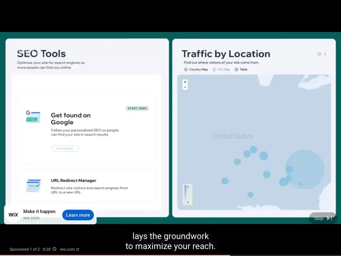341x256 pixels.
Task: Select the Country Map tab
Action: [196, 69]
